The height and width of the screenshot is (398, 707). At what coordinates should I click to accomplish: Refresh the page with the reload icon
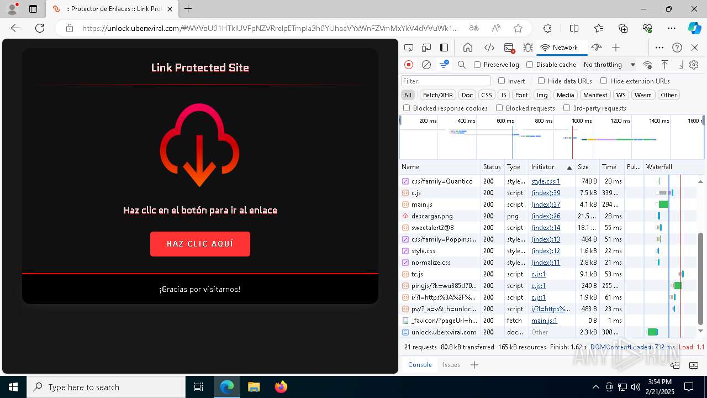[40, 28]
